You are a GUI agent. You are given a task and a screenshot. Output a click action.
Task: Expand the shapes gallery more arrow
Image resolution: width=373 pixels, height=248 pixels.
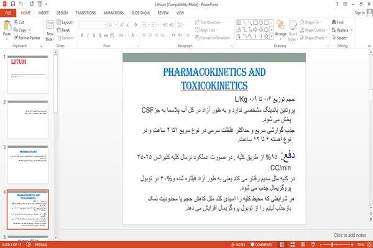tap(272, 37)
